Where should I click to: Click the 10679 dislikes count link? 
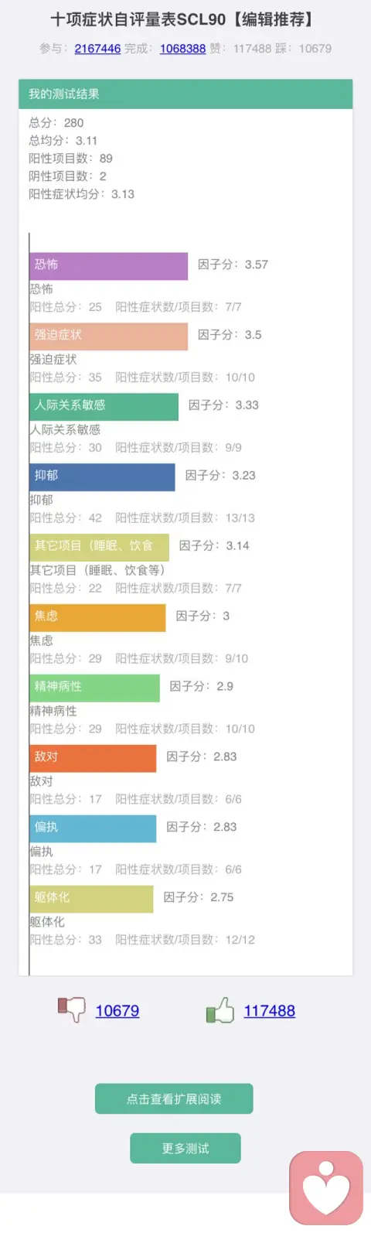tap(117, 1011)
